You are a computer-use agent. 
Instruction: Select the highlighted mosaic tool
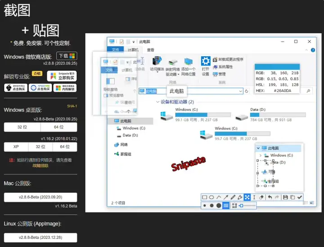(247, 197)
